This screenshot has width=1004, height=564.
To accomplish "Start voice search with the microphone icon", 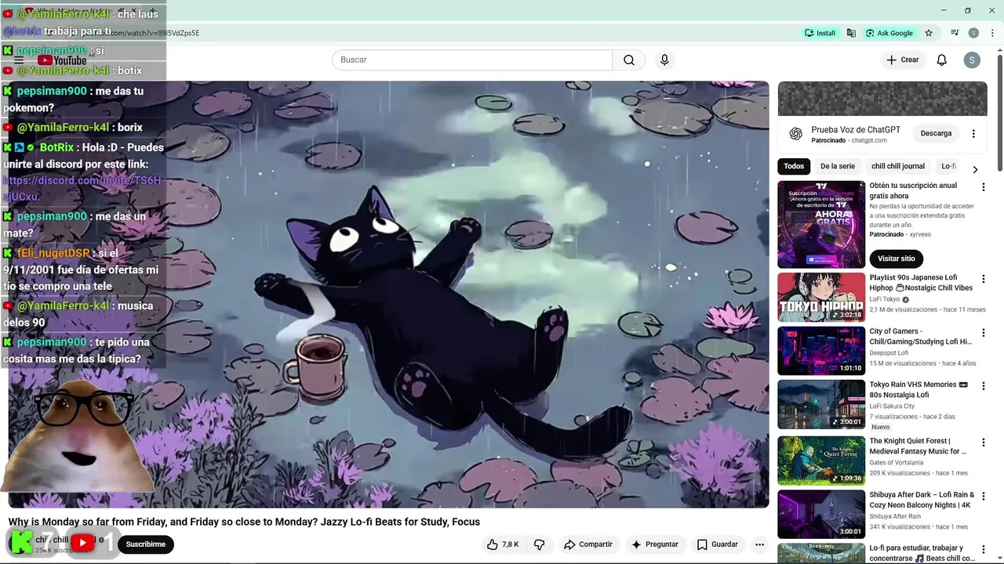I will [x=664, y=60].
